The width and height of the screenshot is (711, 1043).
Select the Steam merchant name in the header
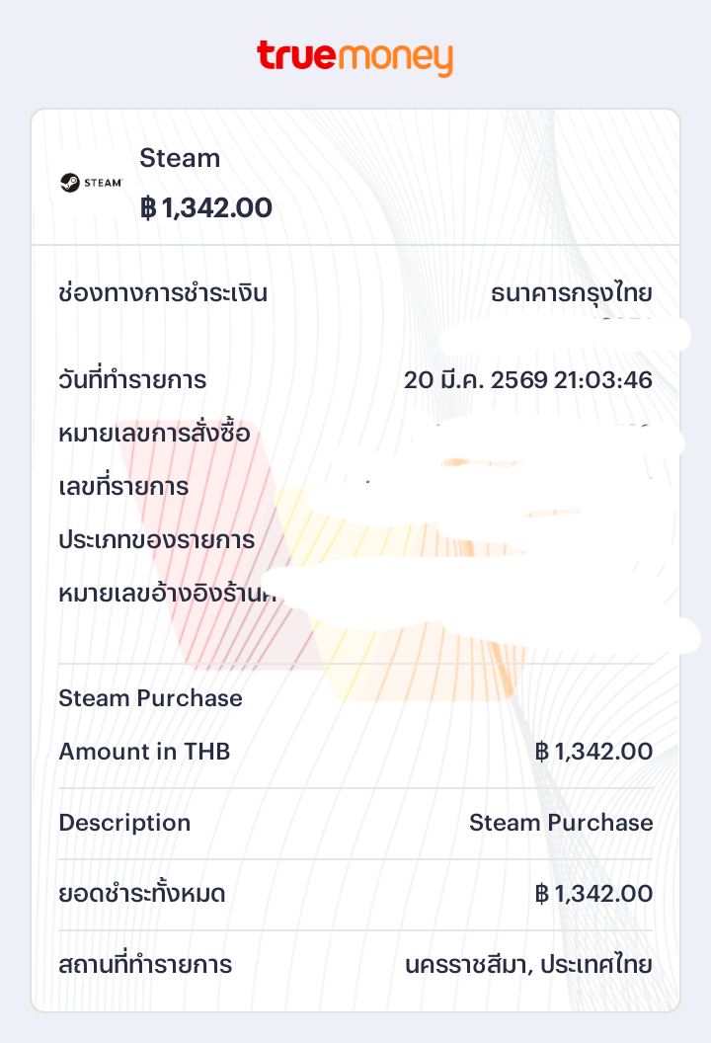tap(180, 158)
